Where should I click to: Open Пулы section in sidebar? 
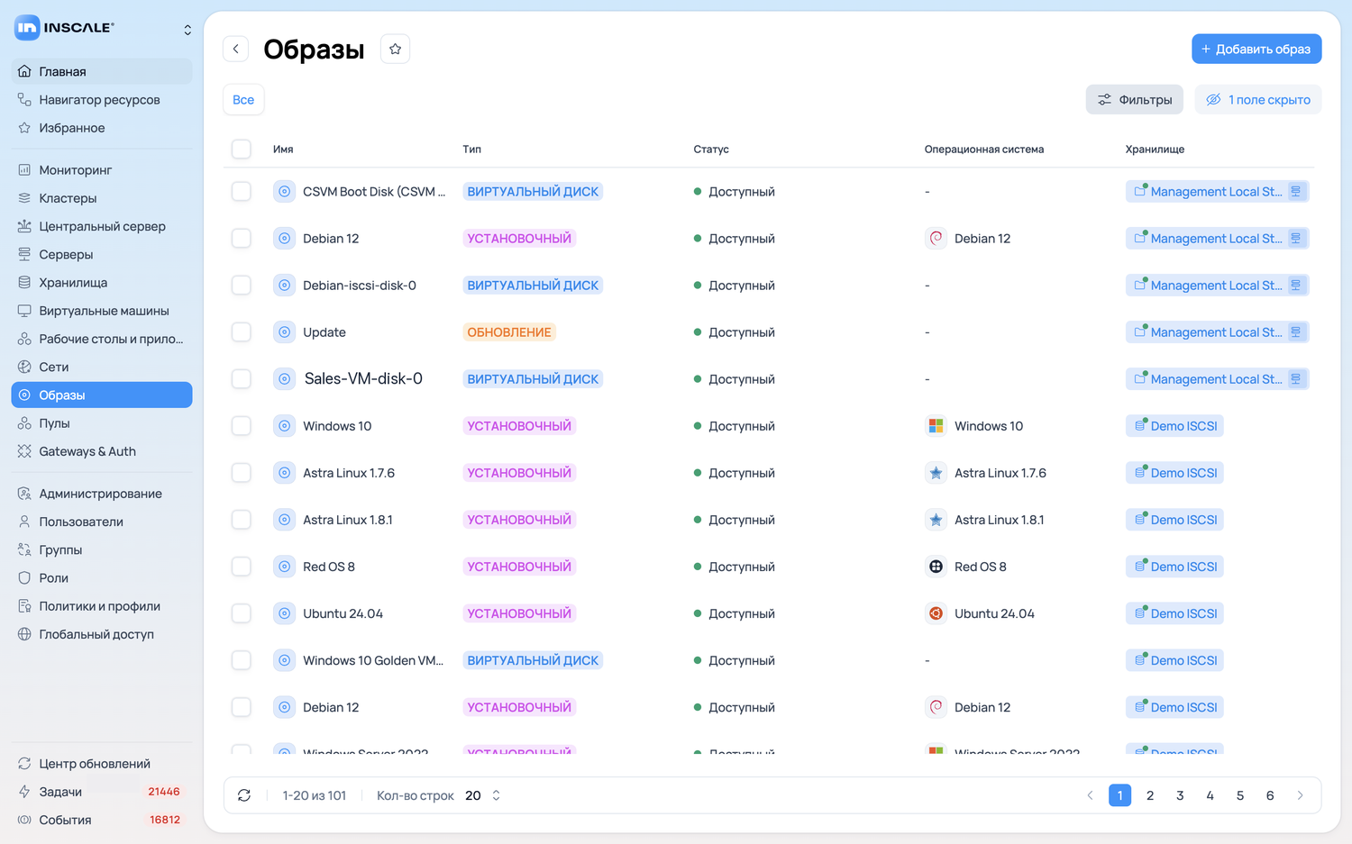(x=102, y=423)
